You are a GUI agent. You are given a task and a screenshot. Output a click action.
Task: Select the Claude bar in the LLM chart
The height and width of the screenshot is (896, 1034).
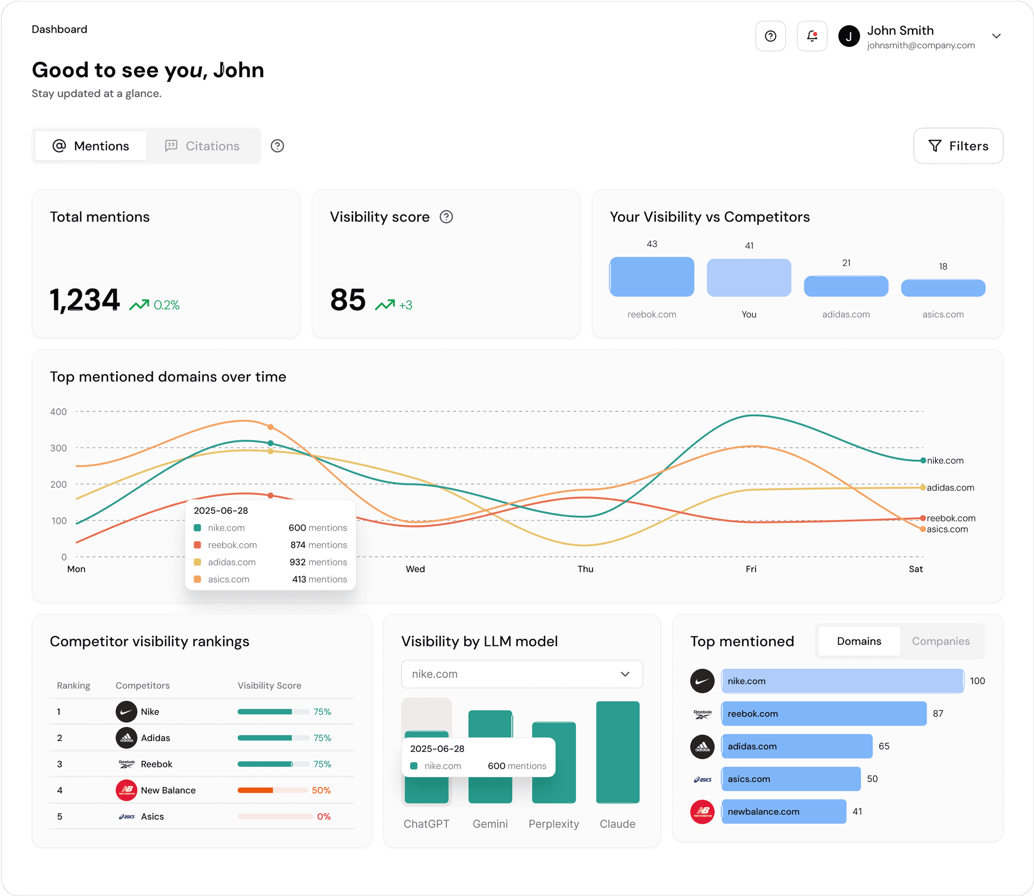pyautogui.click(x=618, y=752)
